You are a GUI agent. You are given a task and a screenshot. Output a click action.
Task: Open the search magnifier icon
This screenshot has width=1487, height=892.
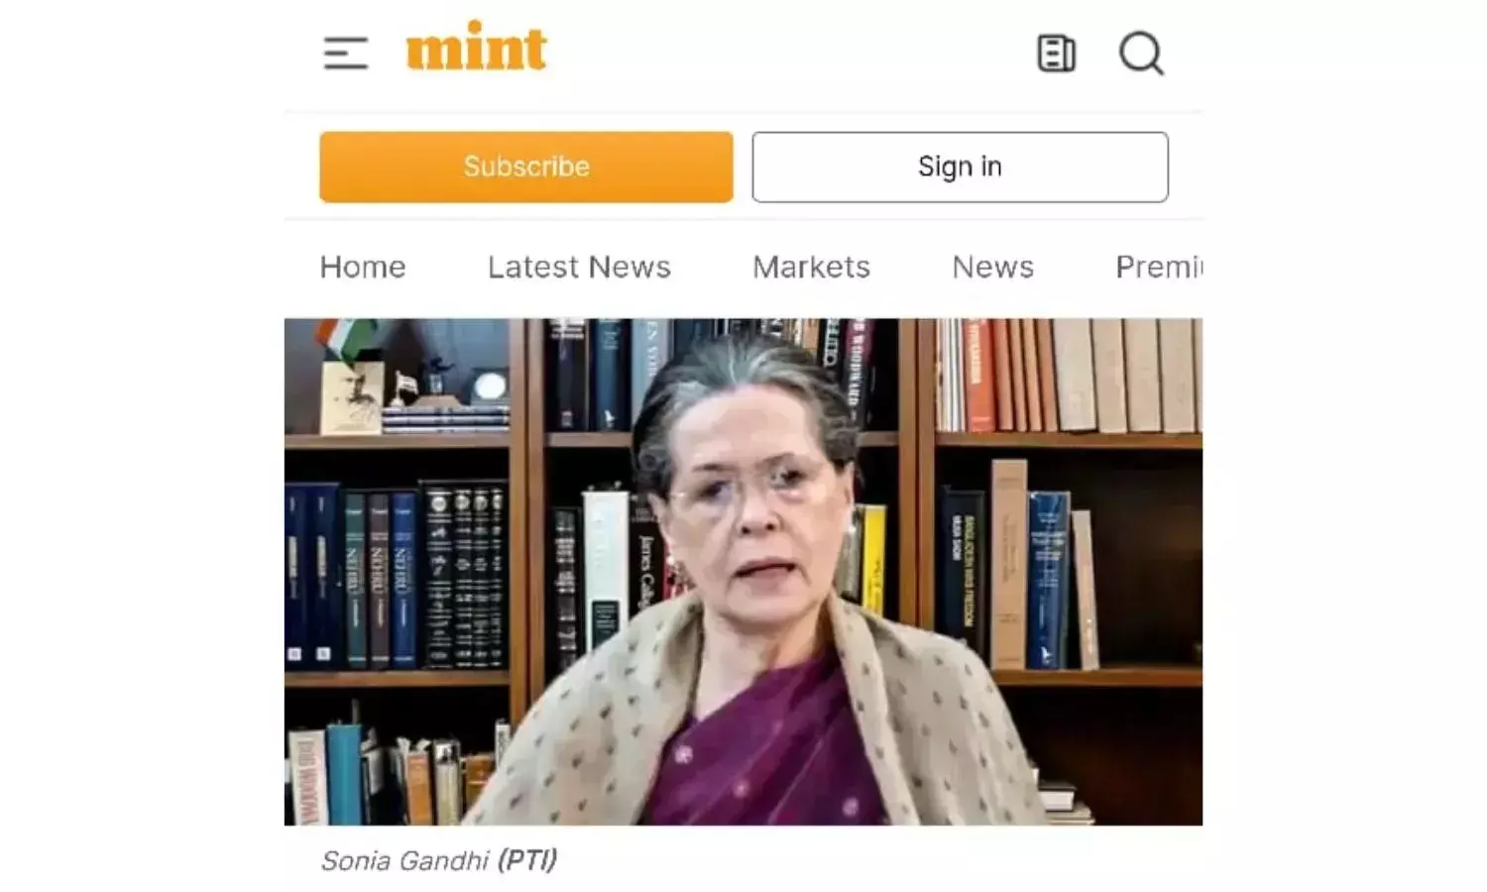pyautogui.click(x=1141, y=54)
